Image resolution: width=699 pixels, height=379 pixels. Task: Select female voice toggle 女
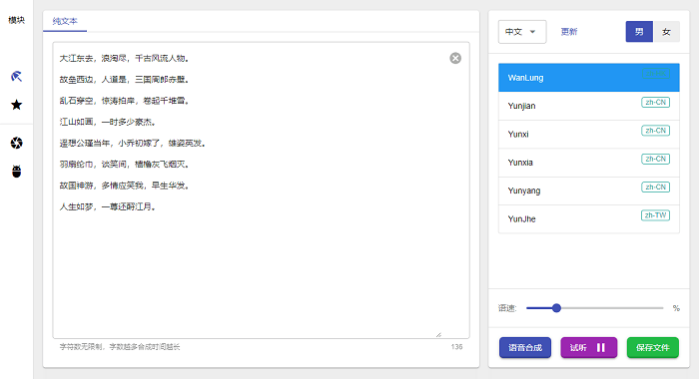click(x=666, y=32)
